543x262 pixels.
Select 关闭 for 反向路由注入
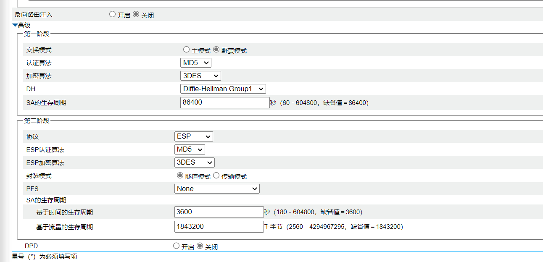136,14
